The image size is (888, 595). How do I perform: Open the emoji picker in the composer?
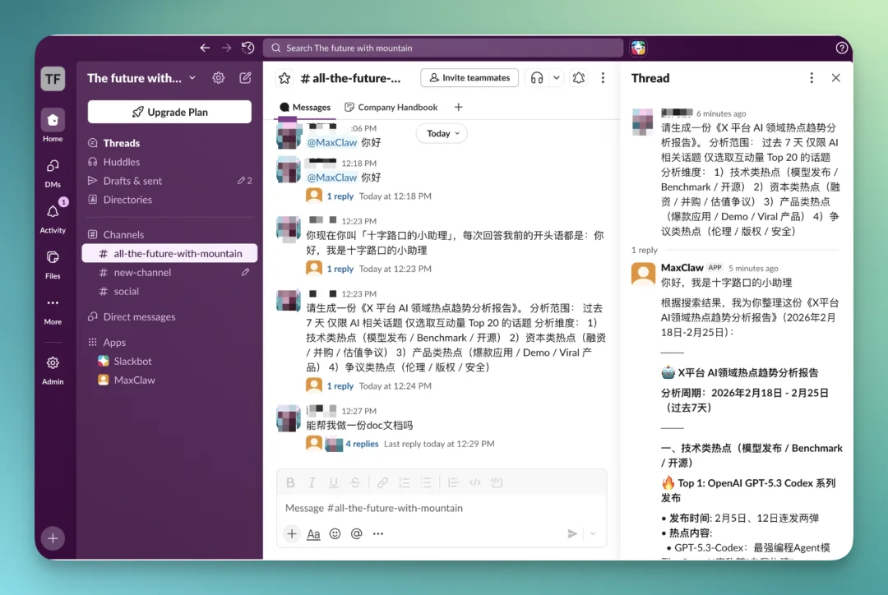pos(335,533)
